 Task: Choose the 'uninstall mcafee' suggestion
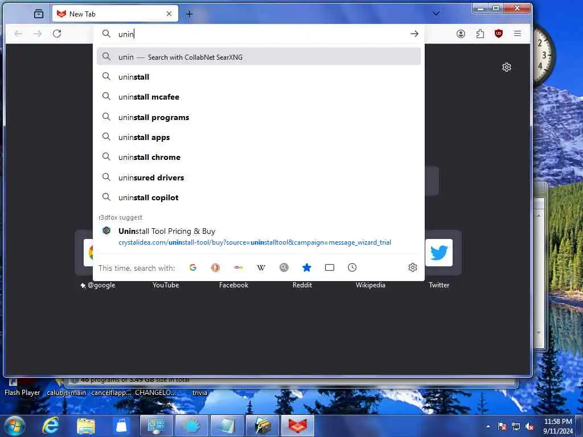coord(259,97)
